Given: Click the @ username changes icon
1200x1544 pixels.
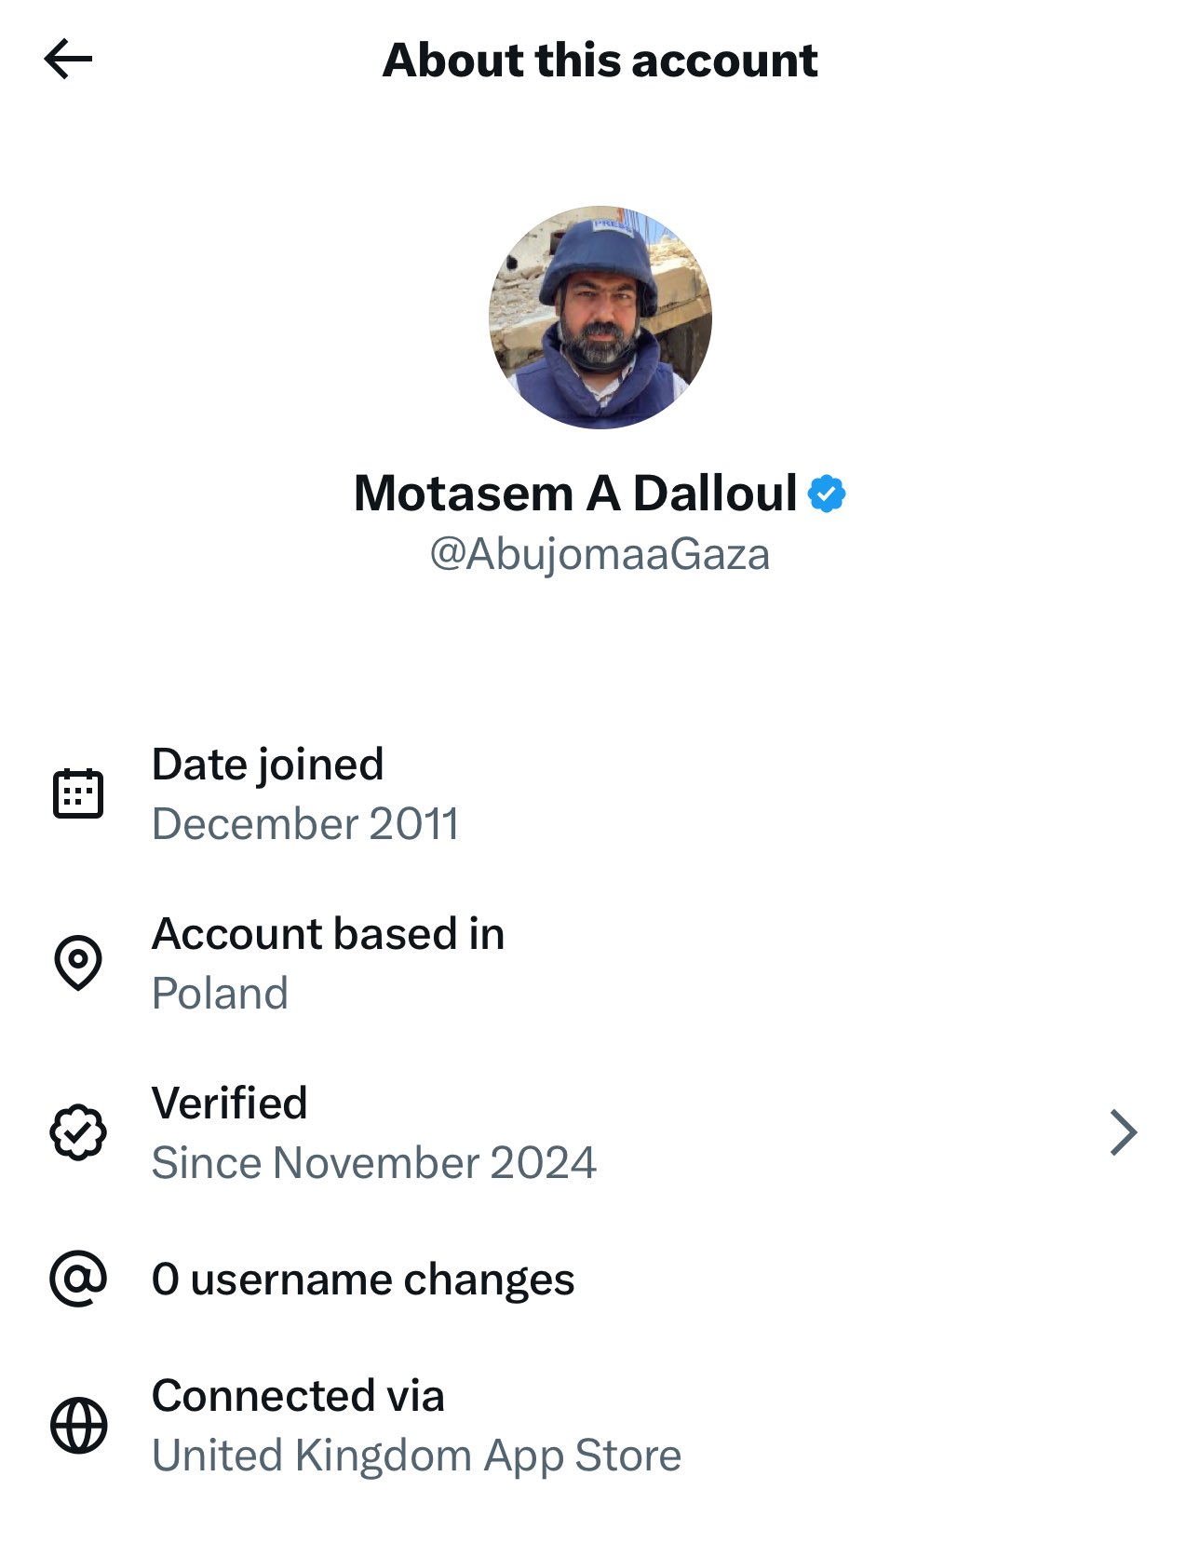Looking at the screenshot, I should pyautogui.click(x=78, y=1279).
